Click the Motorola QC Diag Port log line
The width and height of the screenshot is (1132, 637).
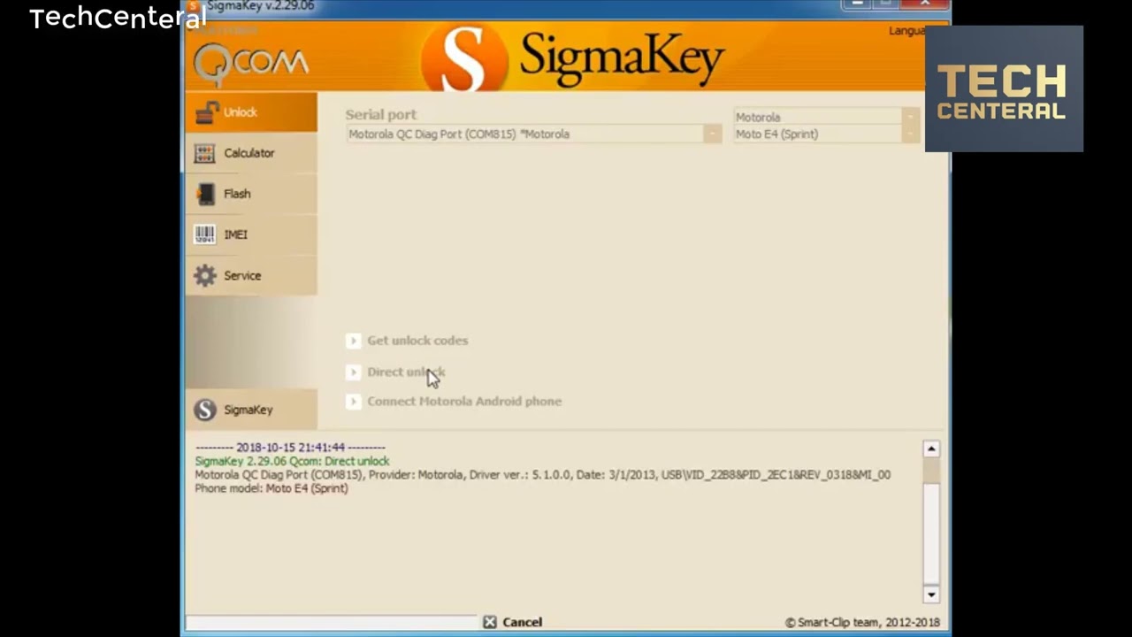coord(542,475)
